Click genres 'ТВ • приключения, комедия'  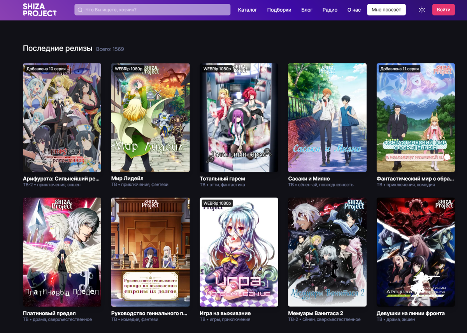pyautogui.click(x=406, y=185)
